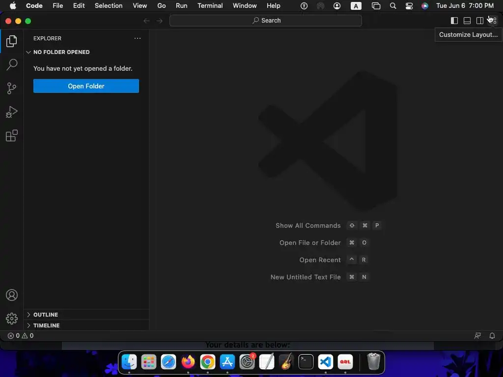Open the Manage gear menu
Viewport: 503px width, 377px height.
coord(12,318)
